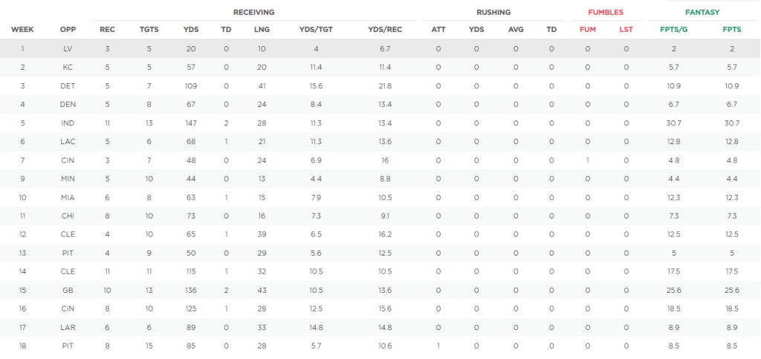Click the red FUM column header
Image resolution: width=761 pixels, height=359 pixels.
point(588,30)
